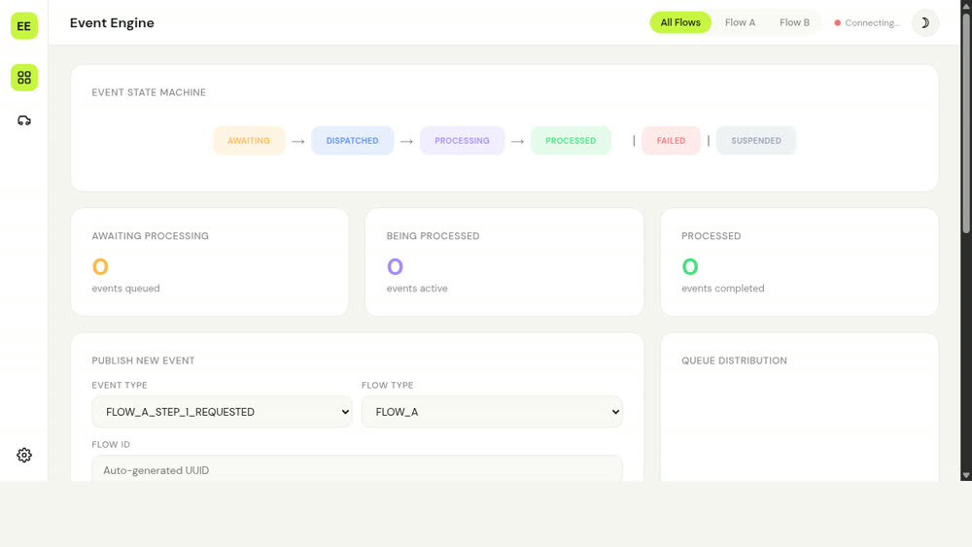This screenshot has height=547, width=972.
Task: Open the Event Type dropdown
Action: coord(222,412)
